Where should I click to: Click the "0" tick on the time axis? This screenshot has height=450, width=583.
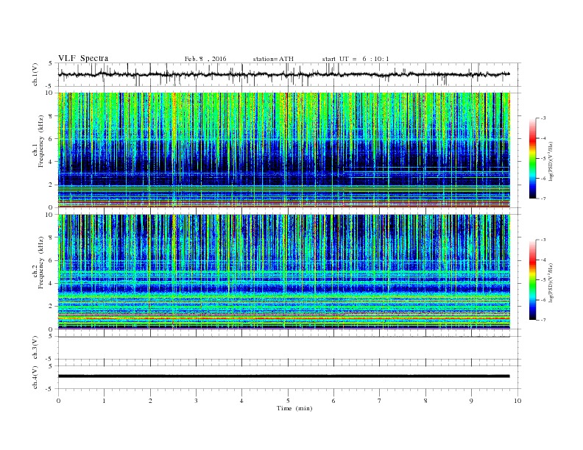(58, 401)
